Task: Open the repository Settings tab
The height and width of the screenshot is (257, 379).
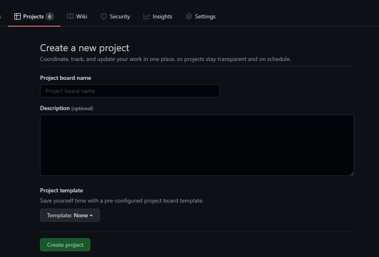Action: click(x=201, y=16)
